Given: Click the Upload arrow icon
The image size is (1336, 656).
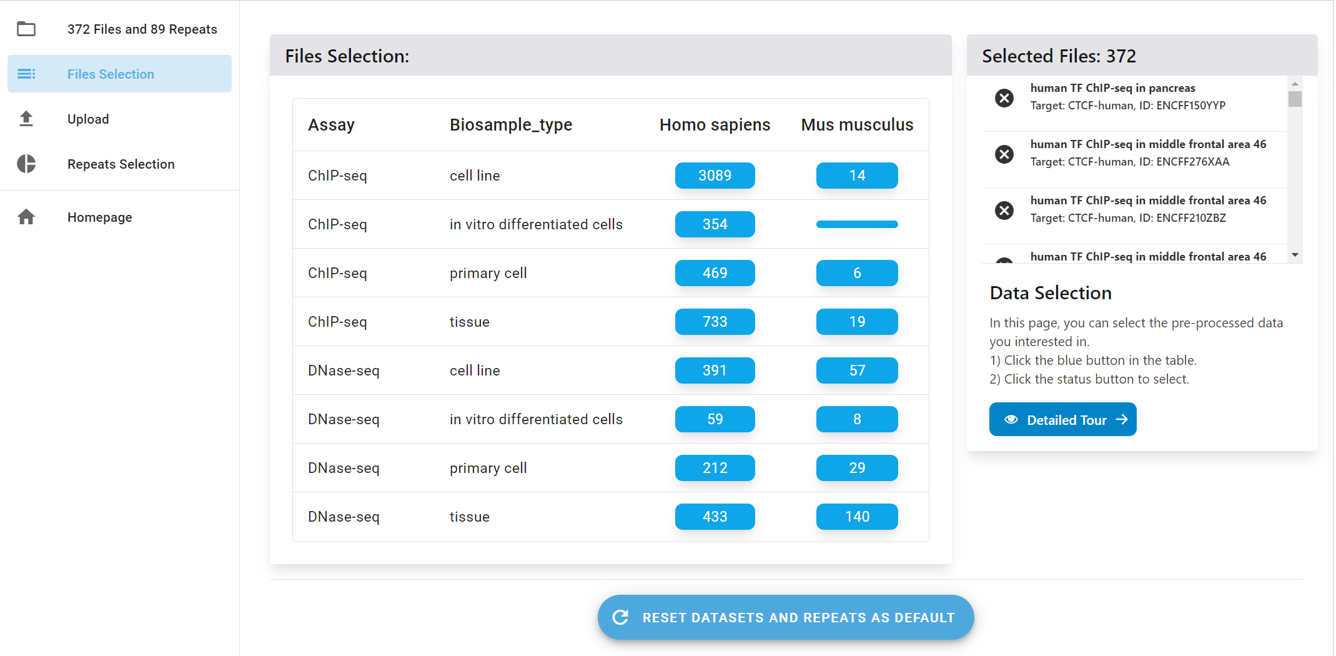Looking at the screenshot, I should coord(26,119).
